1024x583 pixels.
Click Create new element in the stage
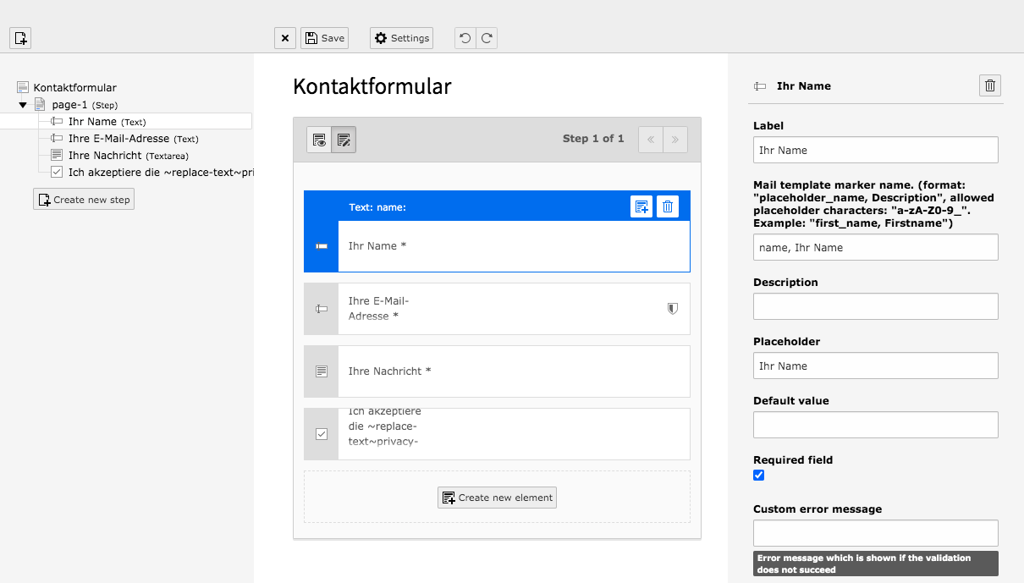tap(497, 497)
